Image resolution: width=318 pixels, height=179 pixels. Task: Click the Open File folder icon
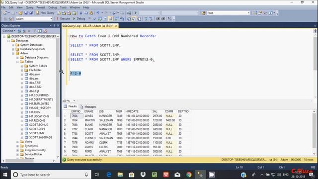[20, 13]
